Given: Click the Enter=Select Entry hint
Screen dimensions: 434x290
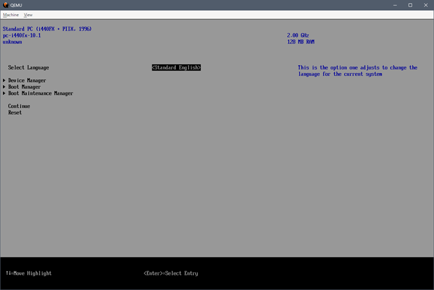Looking at the screenshot, I should point(170,273).
